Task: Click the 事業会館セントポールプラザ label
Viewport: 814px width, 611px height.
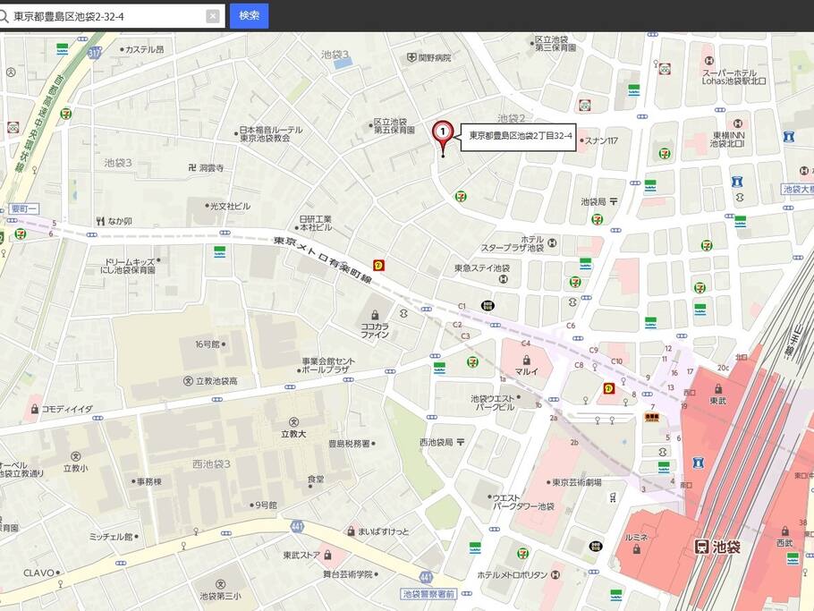Action: tap(328, 366)
